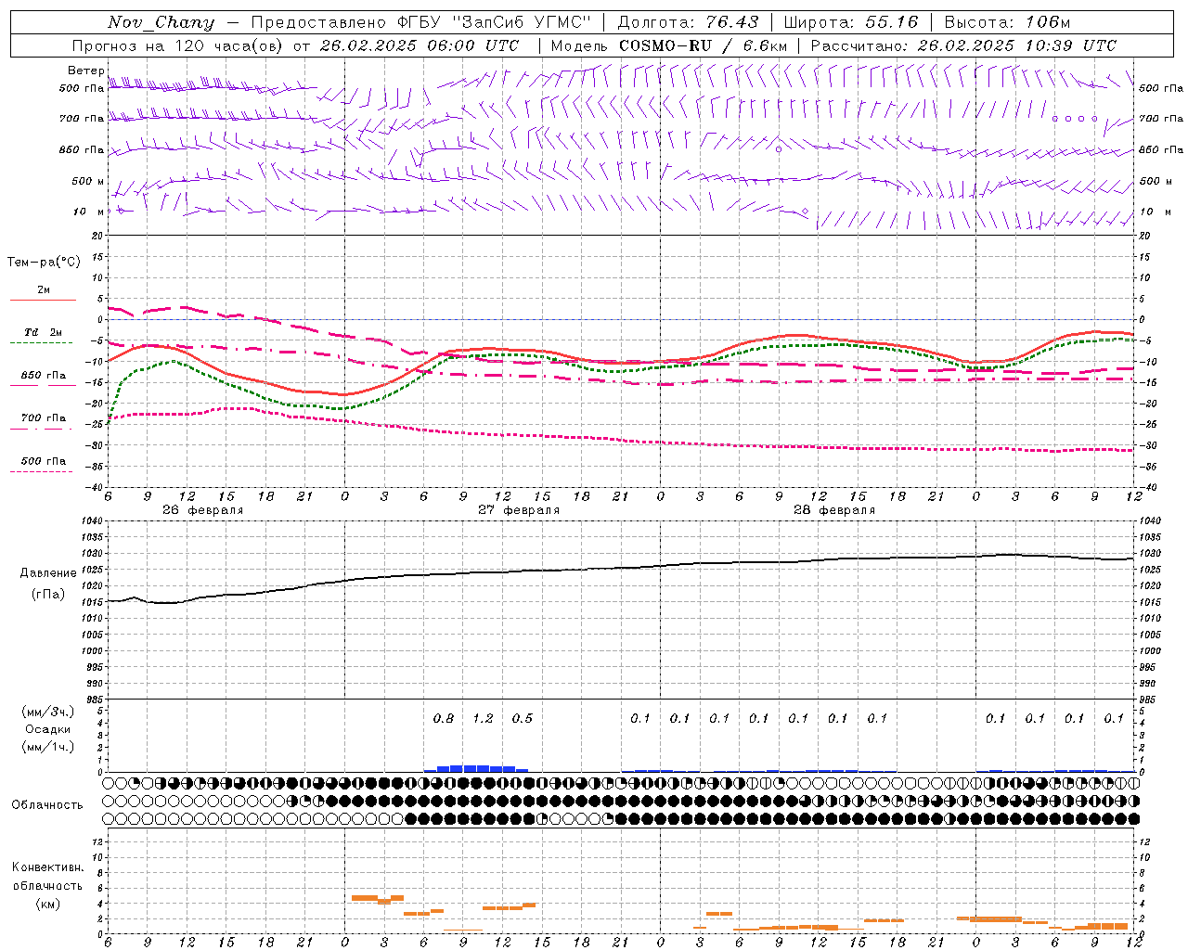This screenshot has width=1188, height=950.
Task: Click the (км) unit of the convective panel
Action: 47,904
